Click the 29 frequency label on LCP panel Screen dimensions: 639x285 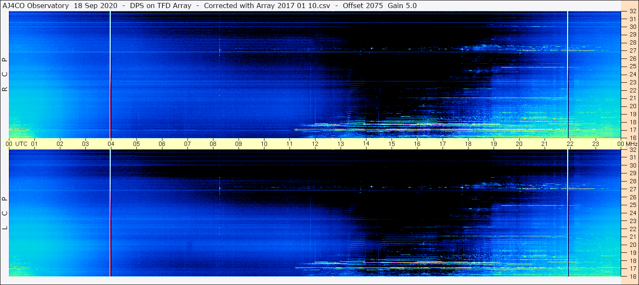[633, 173]
